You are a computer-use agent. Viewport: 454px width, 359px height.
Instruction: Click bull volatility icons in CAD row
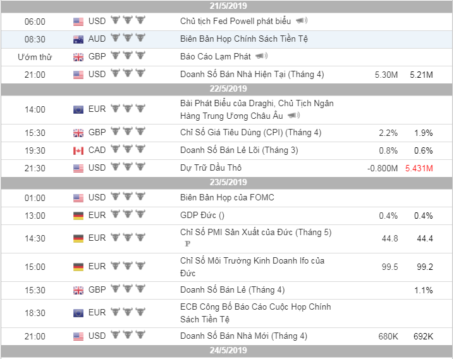(x=128, y=150)
